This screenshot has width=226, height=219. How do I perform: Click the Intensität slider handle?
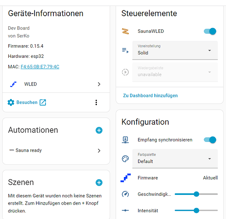[197, 210]
